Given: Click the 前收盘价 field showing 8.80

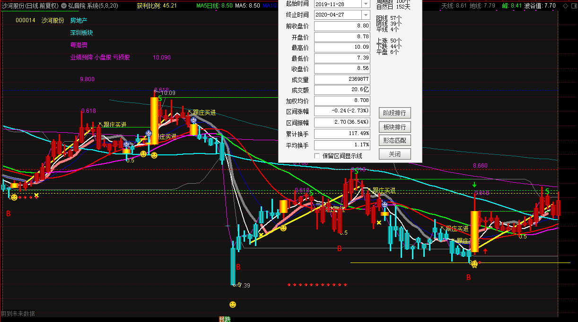Looking at the screenshot, I should [x=342, y=26].
